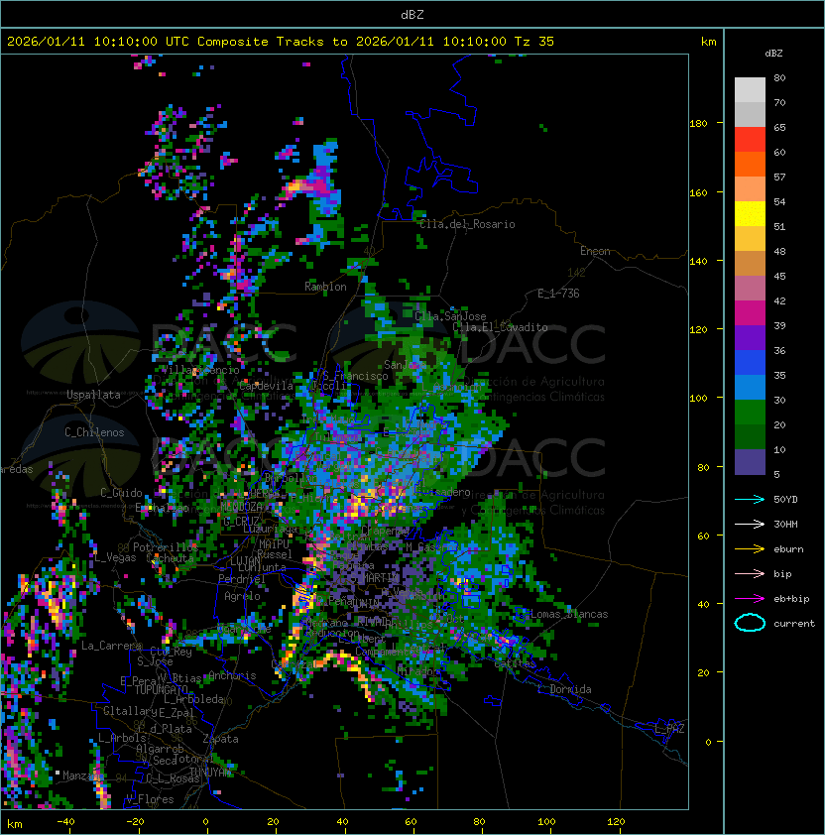
Task: Click the 'S_Francisco' map label
Action: point(356,376)
